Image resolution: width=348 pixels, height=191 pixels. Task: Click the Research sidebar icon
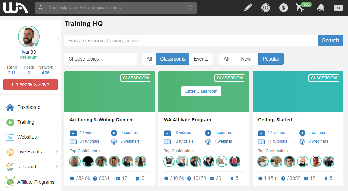(10, 167)
